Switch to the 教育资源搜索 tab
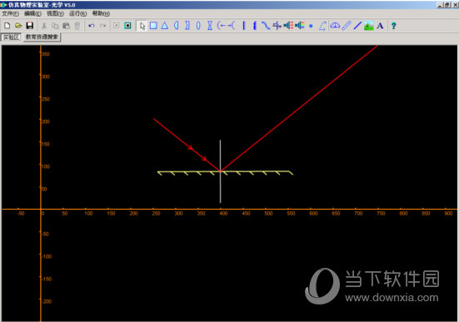 click(42, 37)
